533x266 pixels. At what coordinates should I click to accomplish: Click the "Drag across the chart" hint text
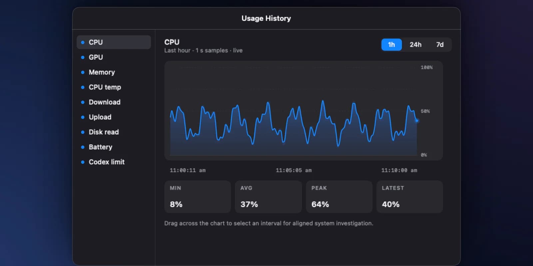click(268, 223)
